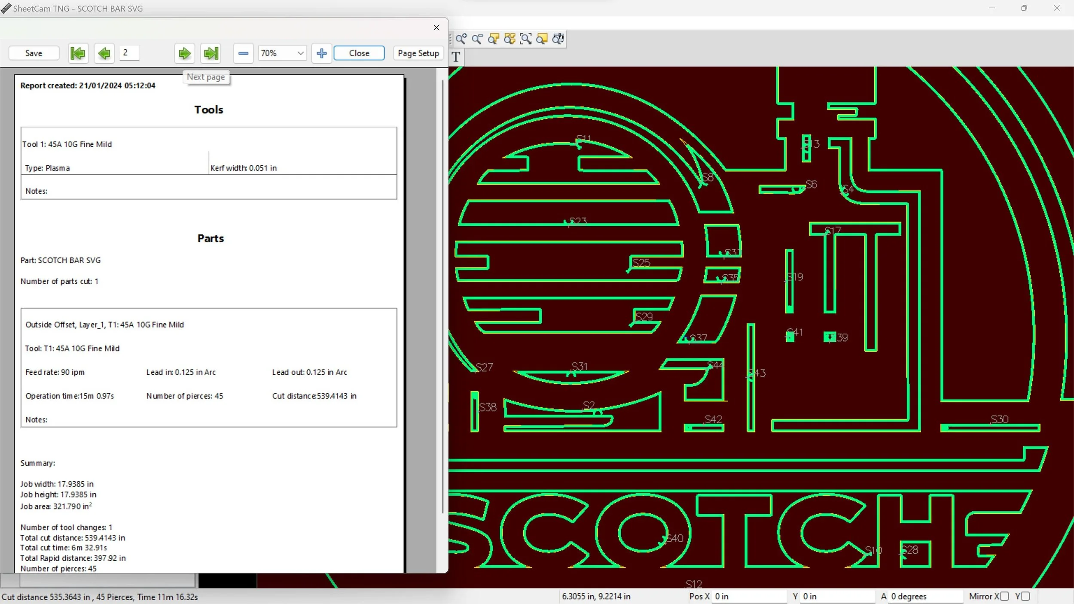Increase preview zoom with plus button
The image size is (1074, 604).
[321, 53]
